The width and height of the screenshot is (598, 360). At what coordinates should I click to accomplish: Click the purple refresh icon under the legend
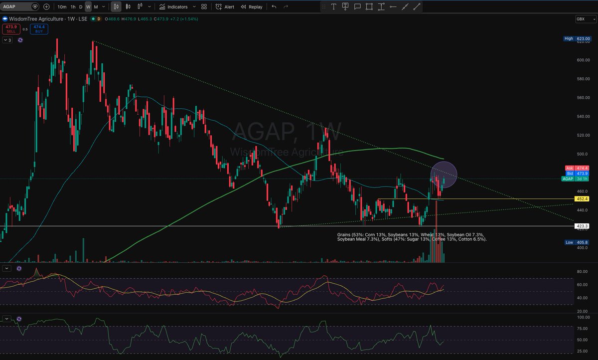(x=19, y=40)
